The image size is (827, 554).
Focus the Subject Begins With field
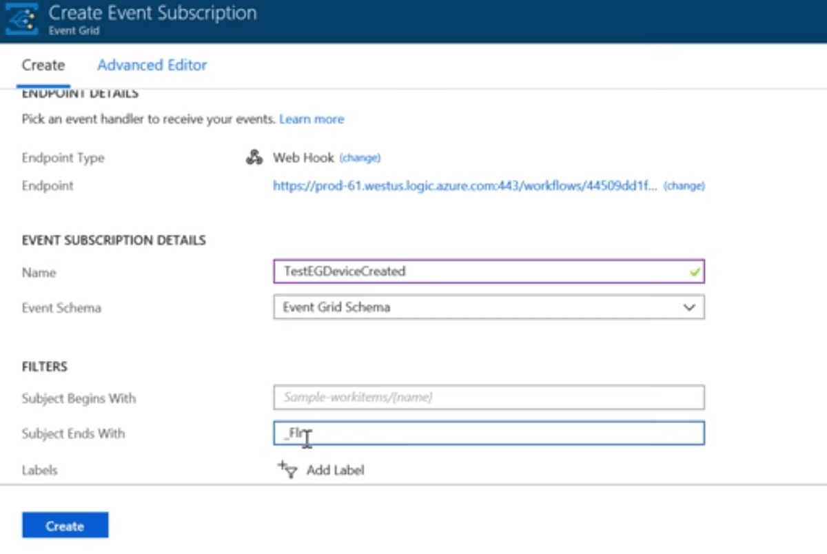[489, 398]
